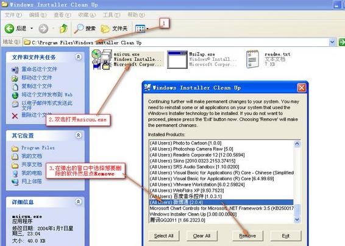Viewport: 345px width, 246px height.
Task: Click the copy file icon in task pane
Action: pos(15,87)
